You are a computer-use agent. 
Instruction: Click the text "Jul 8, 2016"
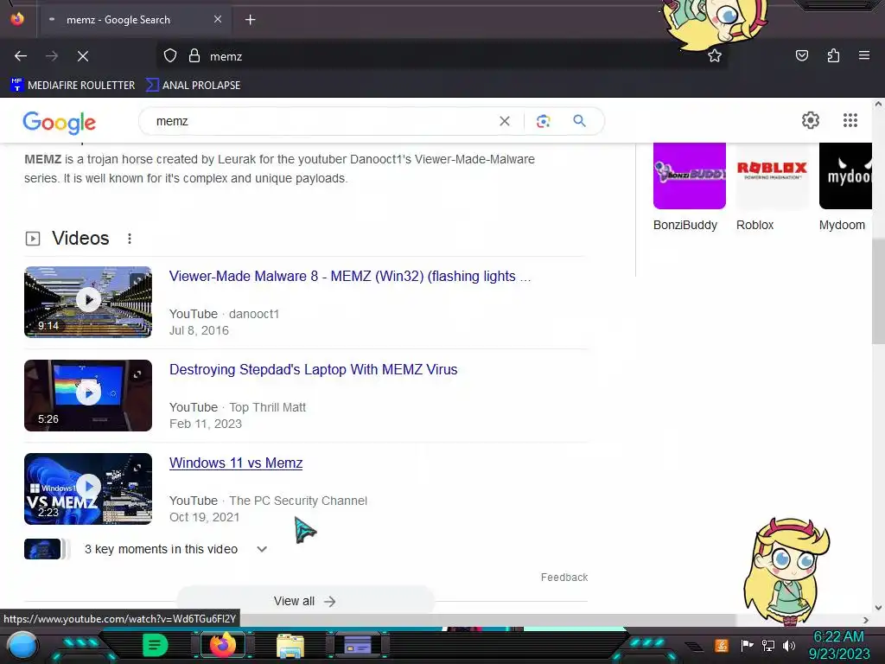tap(200, 330)
